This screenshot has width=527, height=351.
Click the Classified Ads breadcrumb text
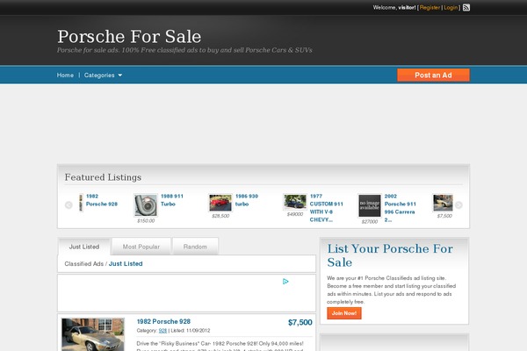pos(84,263)
